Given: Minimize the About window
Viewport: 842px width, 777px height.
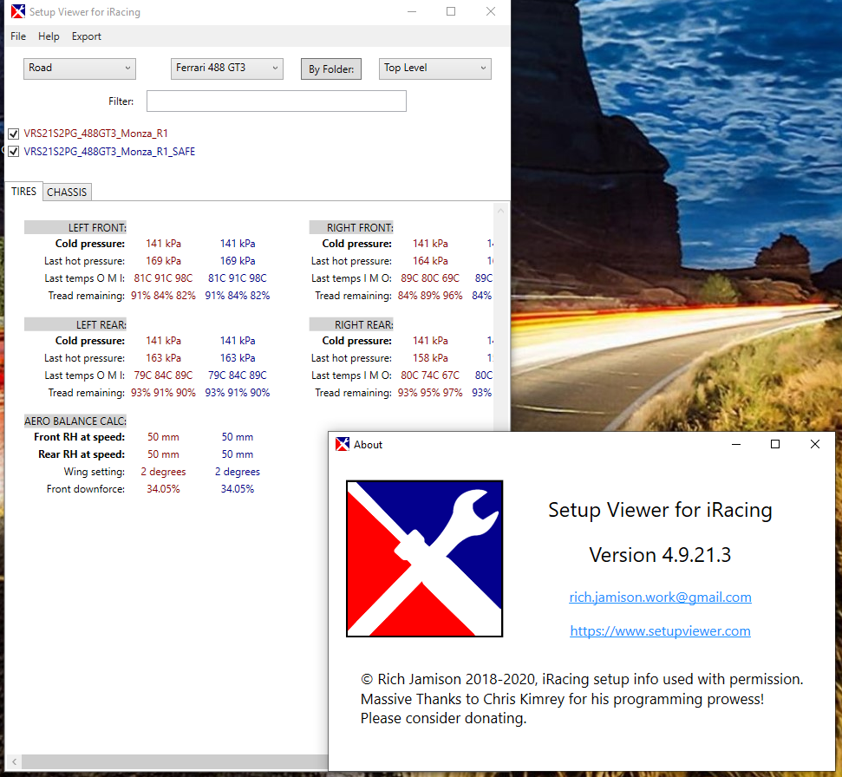Looking at the screenshot, I should (x=735, y=444).
